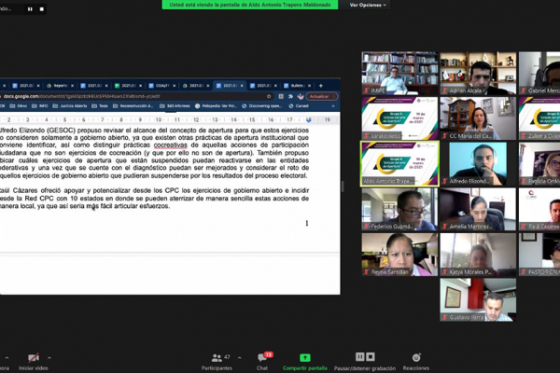Open the Reacciones emoji icon
The width and height of the screenshot is (560, 373).
[x=416, y=357]
